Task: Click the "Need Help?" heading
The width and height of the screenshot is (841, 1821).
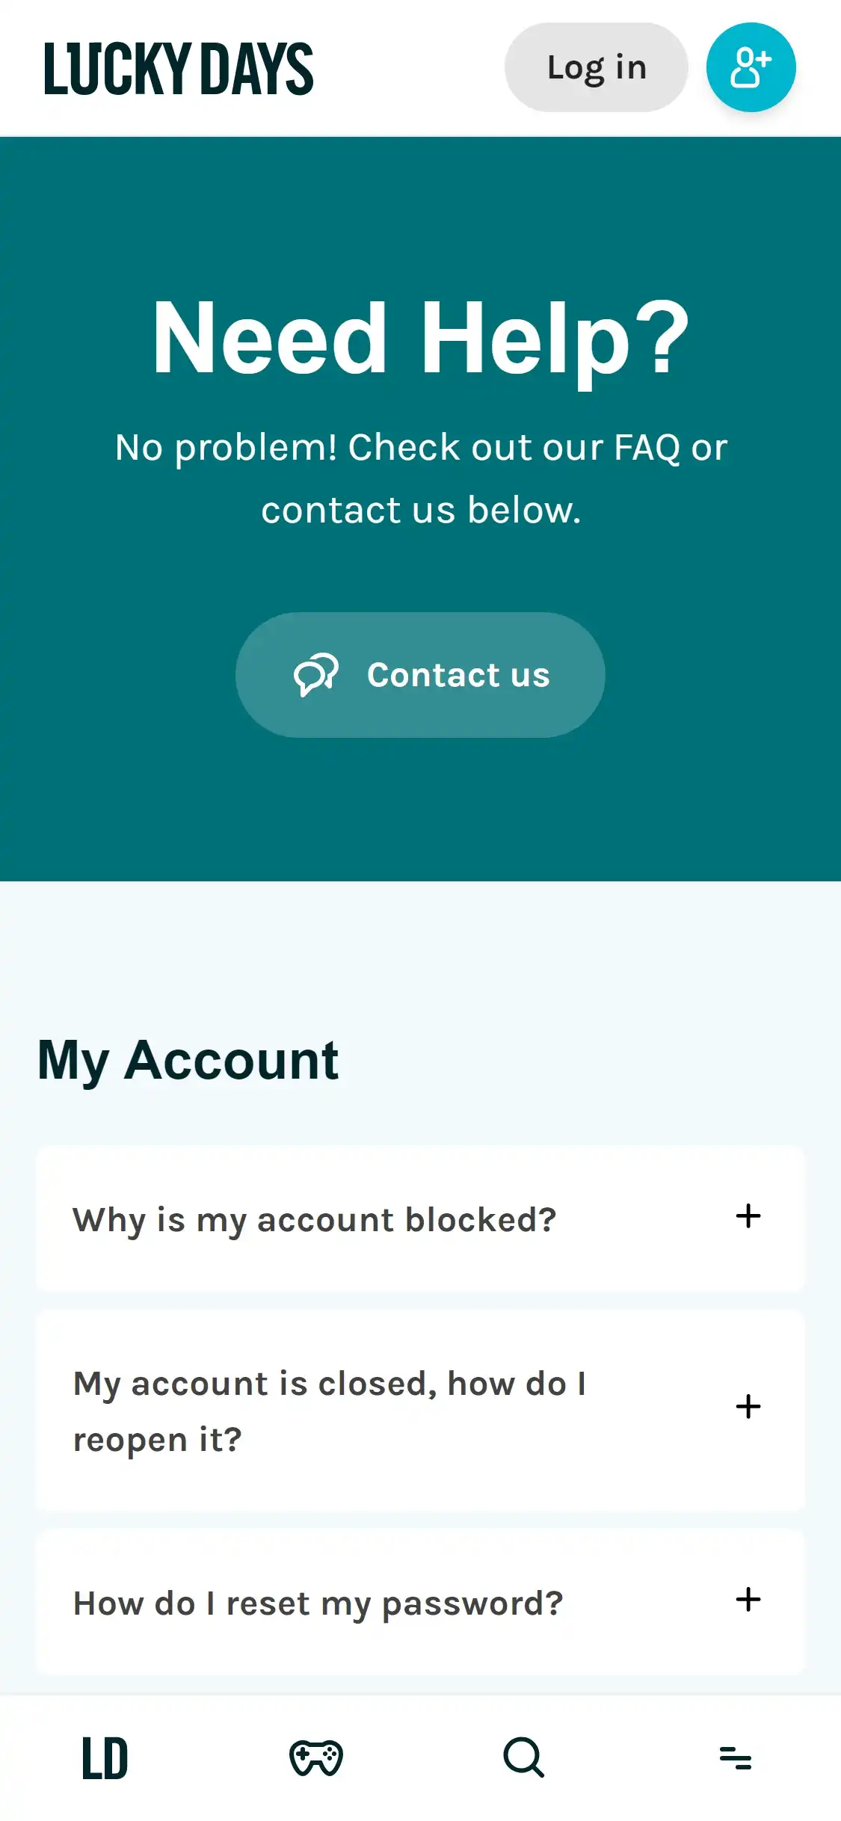Action: pos(420,338)
